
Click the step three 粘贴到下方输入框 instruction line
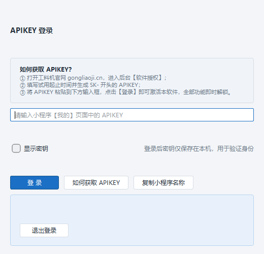tap(125, 92)
